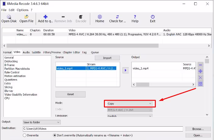The width and height of the screenshot is (214, 140).
Task: Open the File menu
Action: [x=4, y=10]
